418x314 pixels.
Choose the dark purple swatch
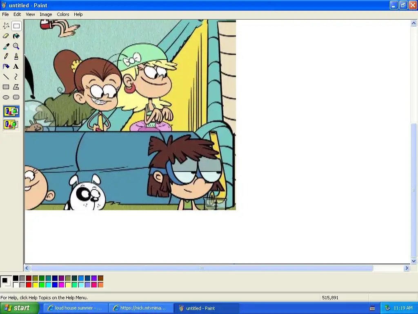pos(61,278)
